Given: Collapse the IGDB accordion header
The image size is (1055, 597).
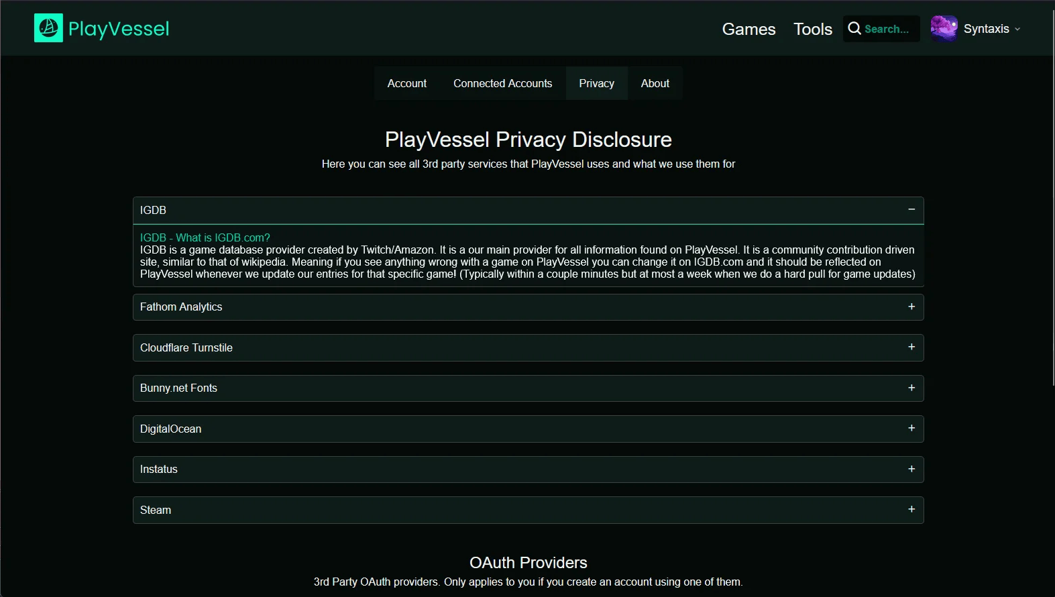Looking at the screenshot, I should [529, 210].
